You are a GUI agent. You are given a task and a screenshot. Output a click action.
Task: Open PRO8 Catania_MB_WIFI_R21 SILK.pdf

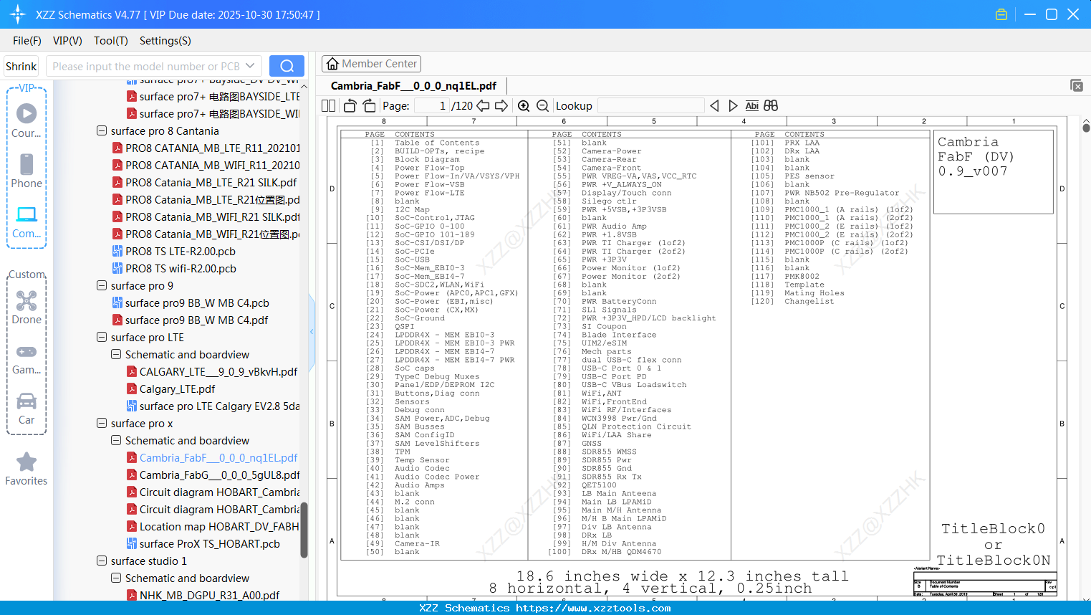[206, 217]
